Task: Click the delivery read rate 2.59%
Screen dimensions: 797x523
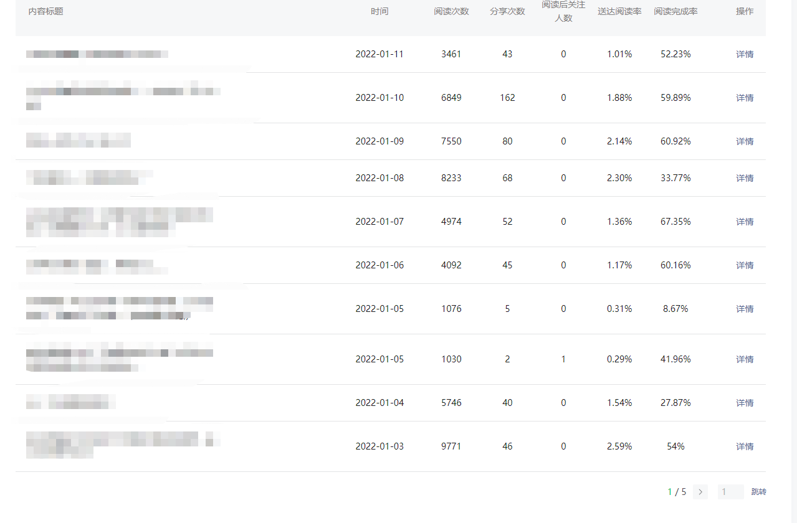Action: click(619, 446)
